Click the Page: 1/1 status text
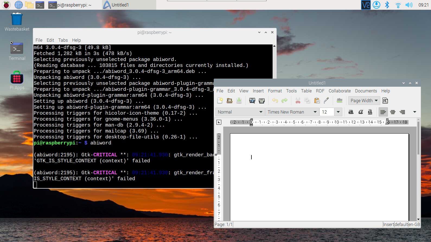The image size is (431, 242). 224,224
